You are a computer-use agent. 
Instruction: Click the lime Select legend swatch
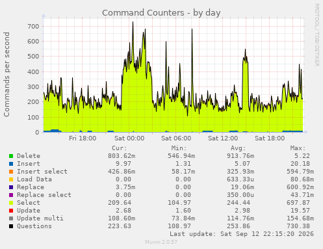[x=11, y=203]
